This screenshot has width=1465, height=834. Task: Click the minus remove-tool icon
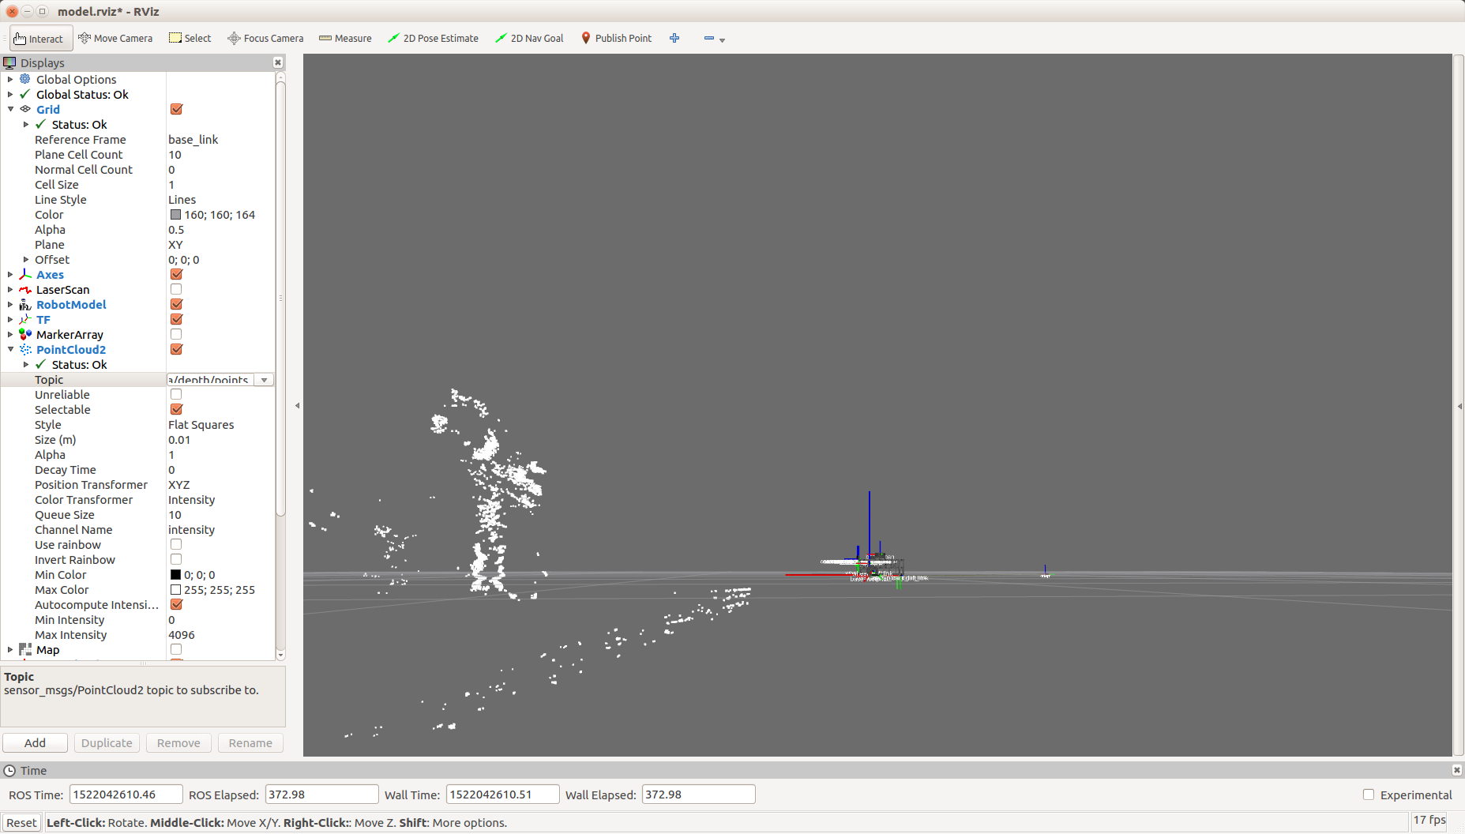[709, 38]
